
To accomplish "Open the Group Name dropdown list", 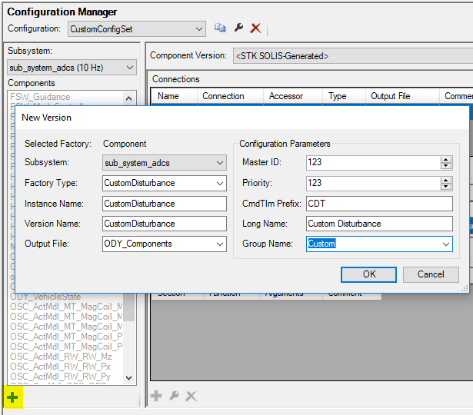I will pos(445,244).
